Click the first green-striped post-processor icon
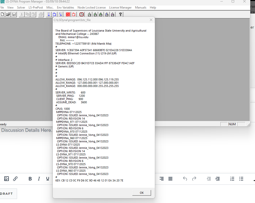Image resolution: width=255 pixels, height=203 pixels. click(95, 15)
